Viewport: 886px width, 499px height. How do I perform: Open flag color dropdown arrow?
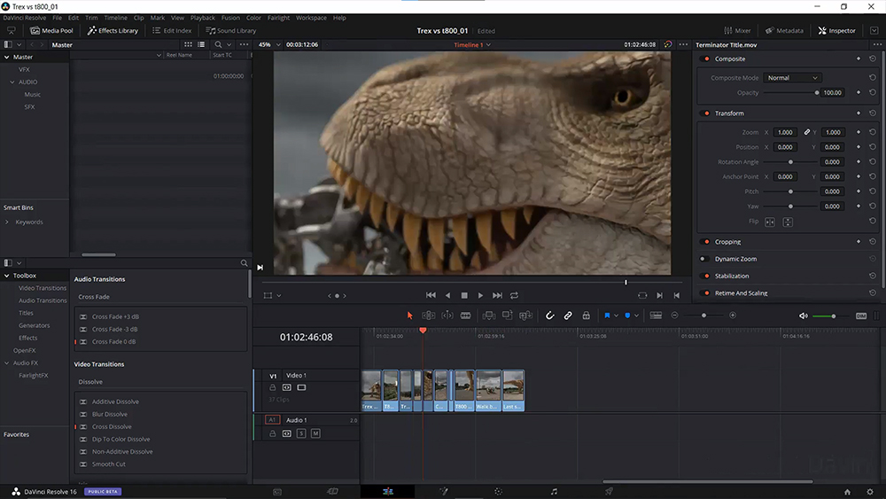616,316
